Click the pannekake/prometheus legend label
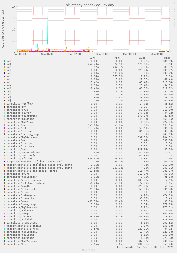Viewport: 177px width, 253px height. pyautogui.click(x=22, y=223)
